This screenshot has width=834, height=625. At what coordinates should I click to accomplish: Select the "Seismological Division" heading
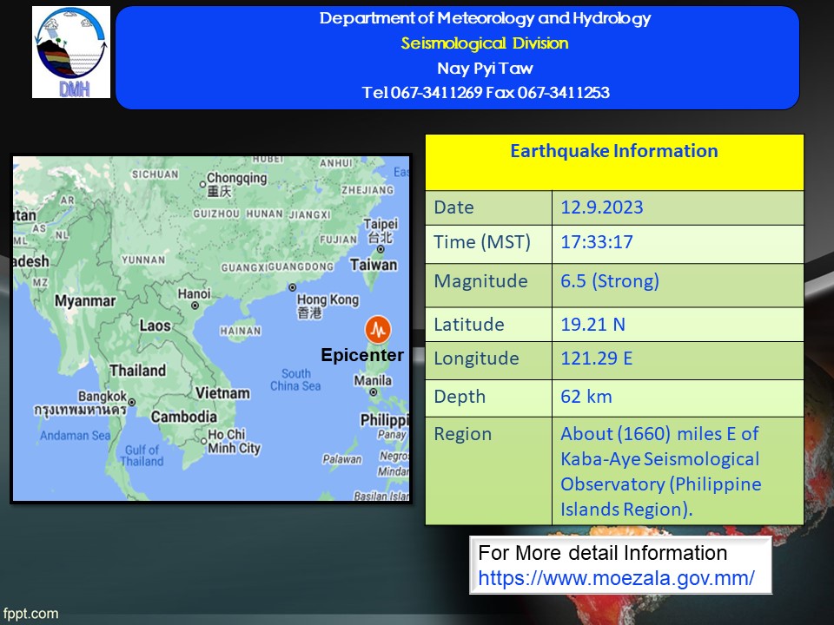pos(485,43)
